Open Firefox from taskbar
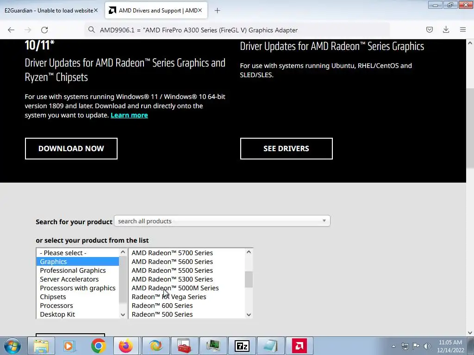Screen dimensions: 474x355 [126, 346]
